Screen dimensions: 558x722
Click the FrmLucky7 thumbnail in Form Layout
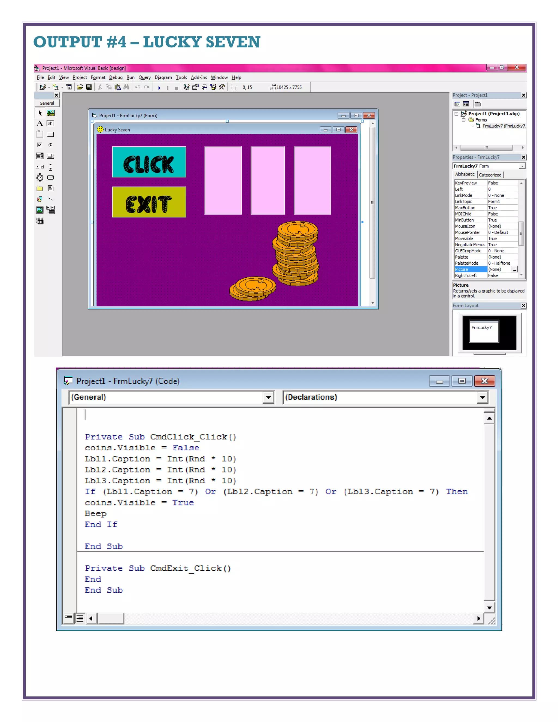tap(484, 331)
